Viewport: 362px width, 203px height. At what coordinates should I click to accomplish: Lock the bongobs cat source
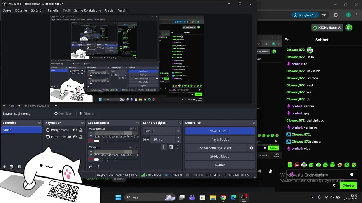(x=81, y=130)
